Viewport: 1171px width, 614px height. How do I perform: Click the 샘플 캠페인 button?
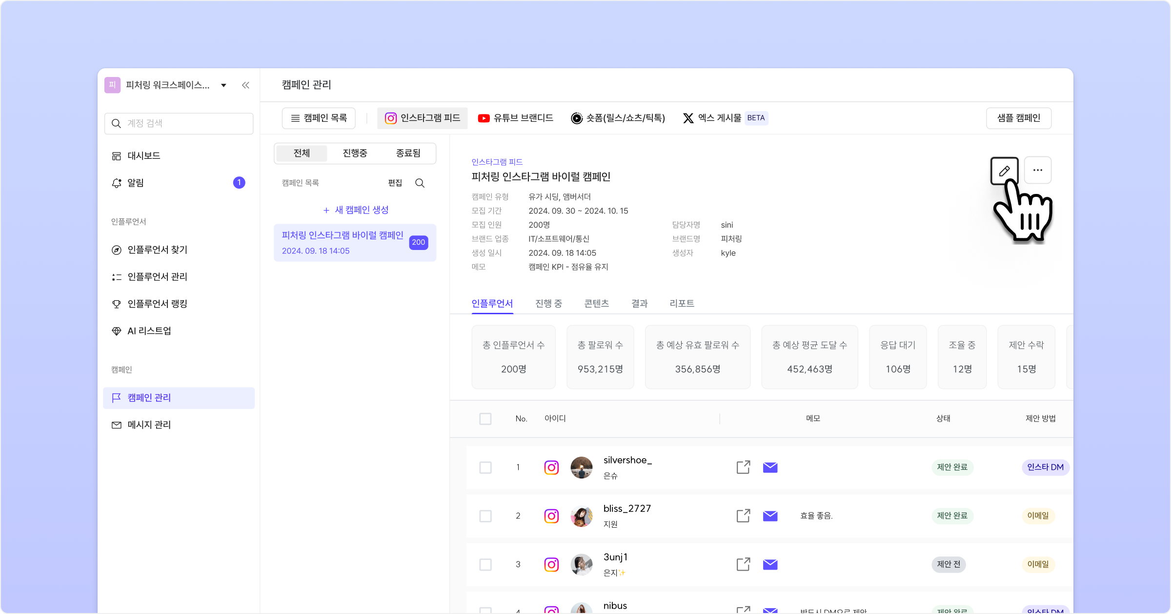click(1018, 118)
